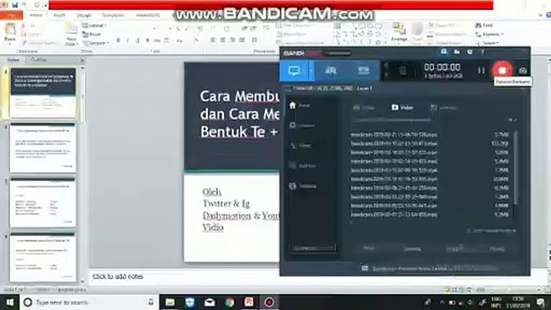This screenshot has height=310, width=551.
Task: Click Bandicam screenshot camera icon
Action: coord(523,71)
